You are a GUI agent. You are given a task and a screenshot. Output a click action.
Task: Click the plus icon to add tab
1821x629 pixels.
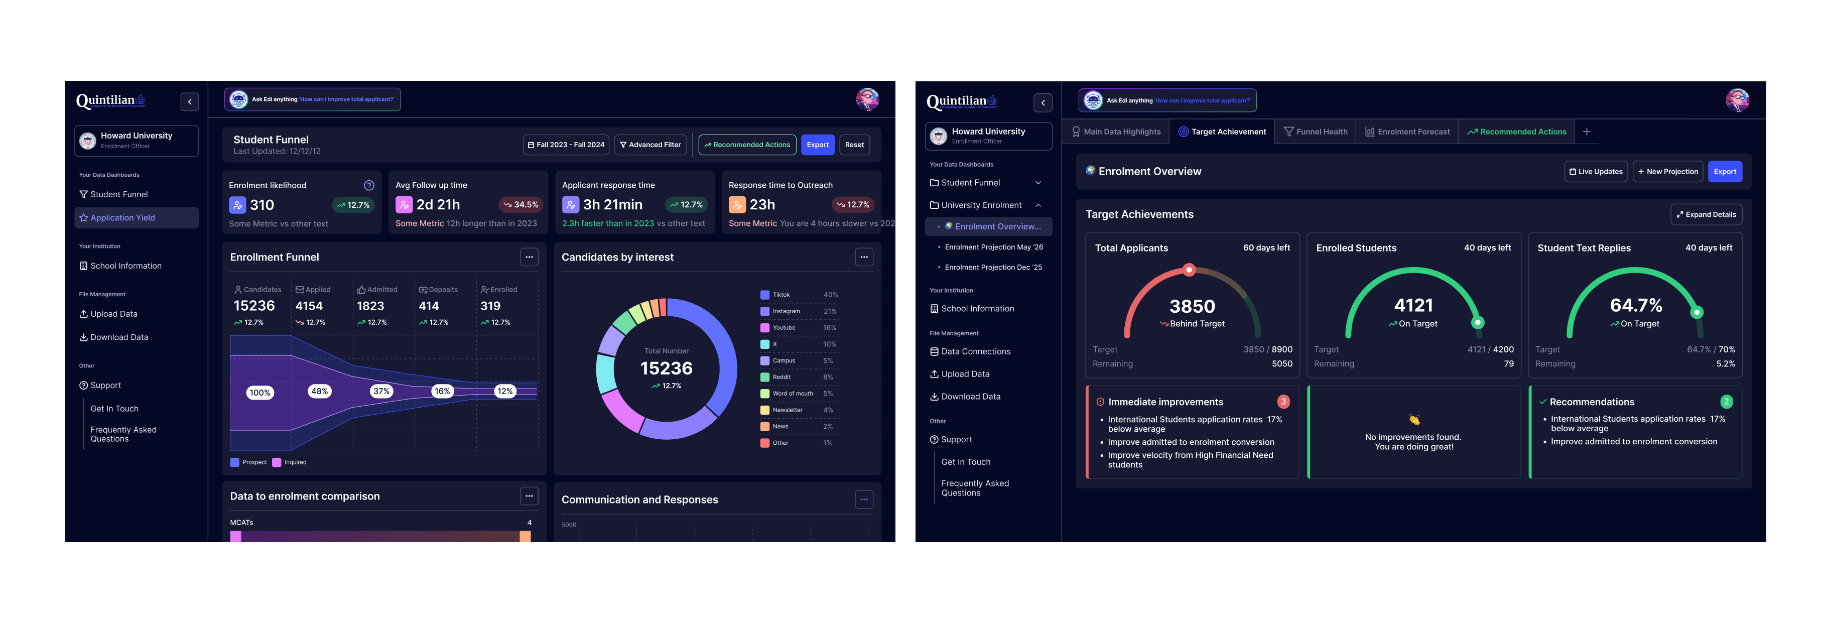pos(1586,132)
